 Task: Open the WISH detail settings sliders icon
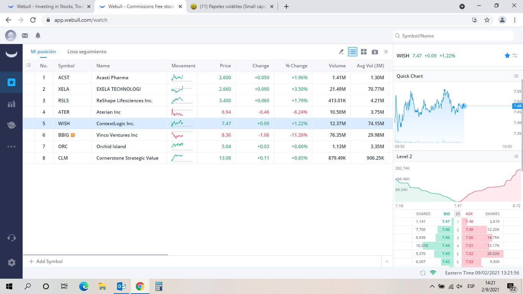tap(515, 56)
